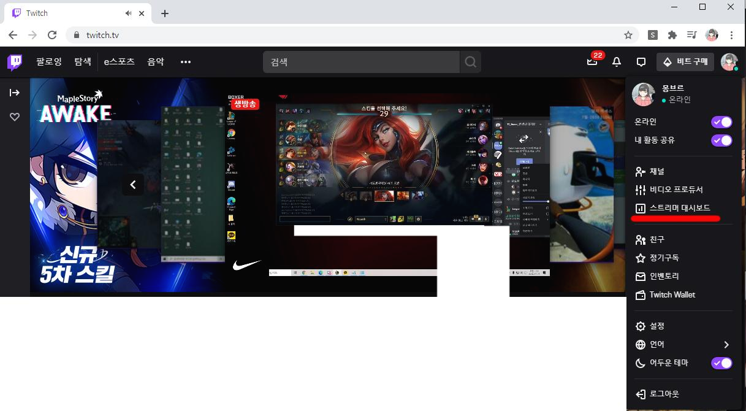Select the Twitch tab in the tab strip
Screen dimensions: 746x411
pyautogui.click(x=78, y=13)
